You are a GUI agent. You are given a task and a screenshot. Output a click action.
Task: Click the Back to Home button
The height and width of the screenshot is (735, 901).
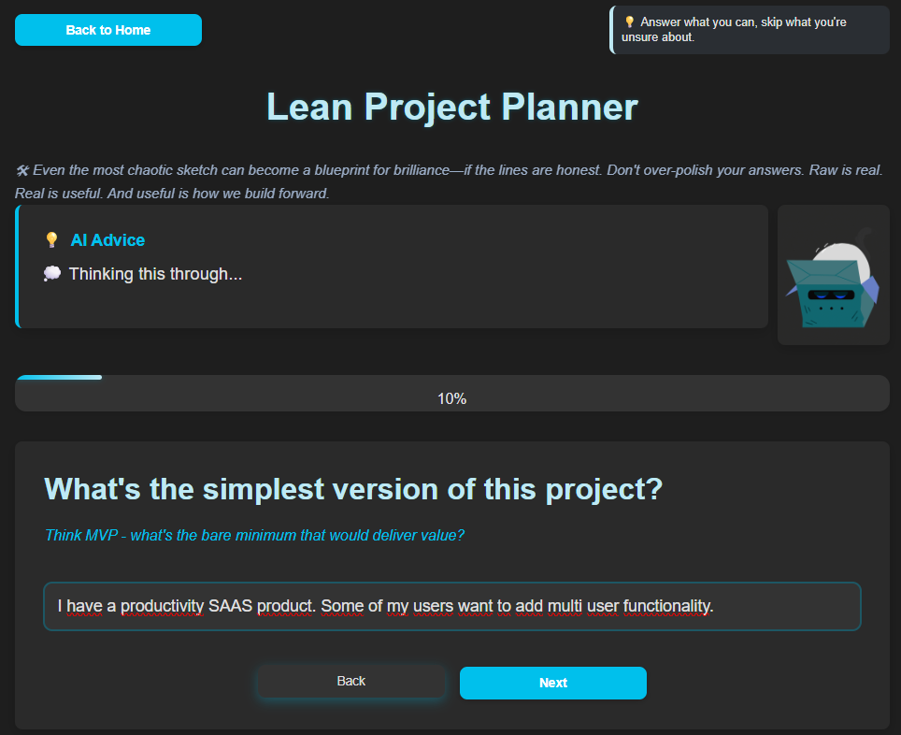click(x=108, y=30)
